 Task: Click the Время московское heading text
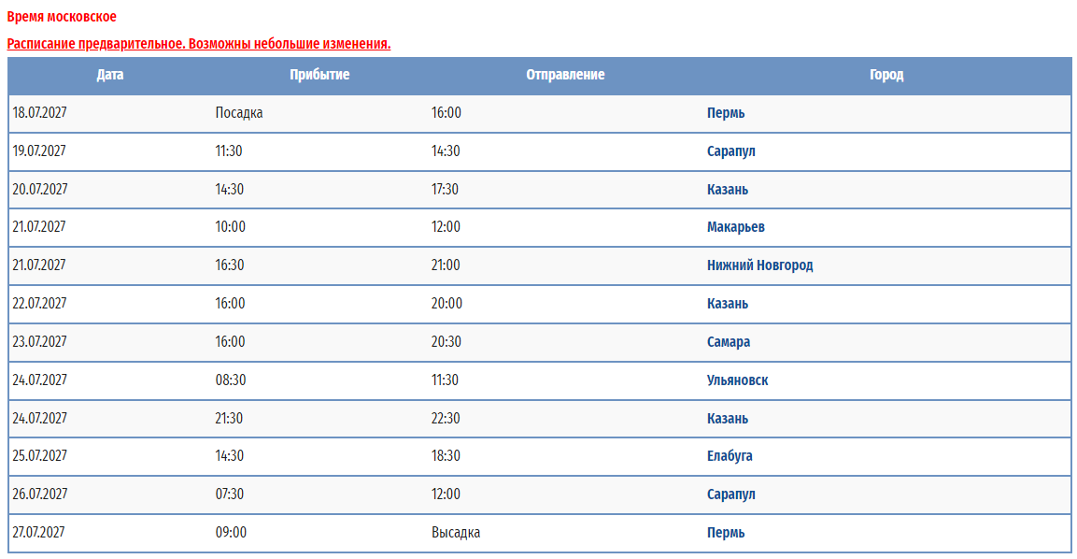(62, 17)
